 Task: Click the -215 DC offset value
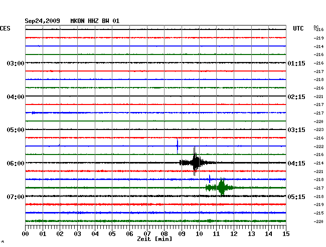pos(318,213)
